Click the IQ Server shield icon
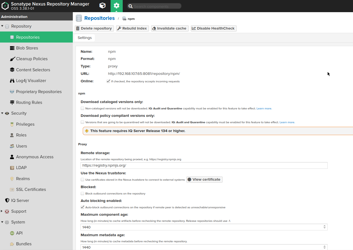This screenshot has width=353, height=250. (x=7, y=201)
